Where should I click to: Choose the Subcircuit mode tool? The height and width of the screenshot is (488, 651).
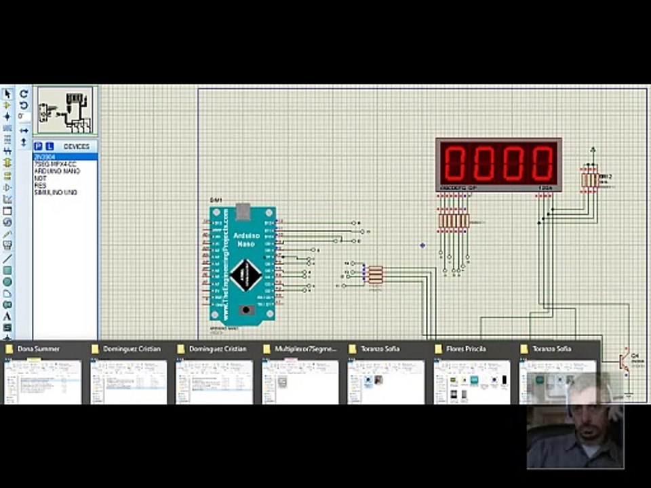(x=7, y=163)
